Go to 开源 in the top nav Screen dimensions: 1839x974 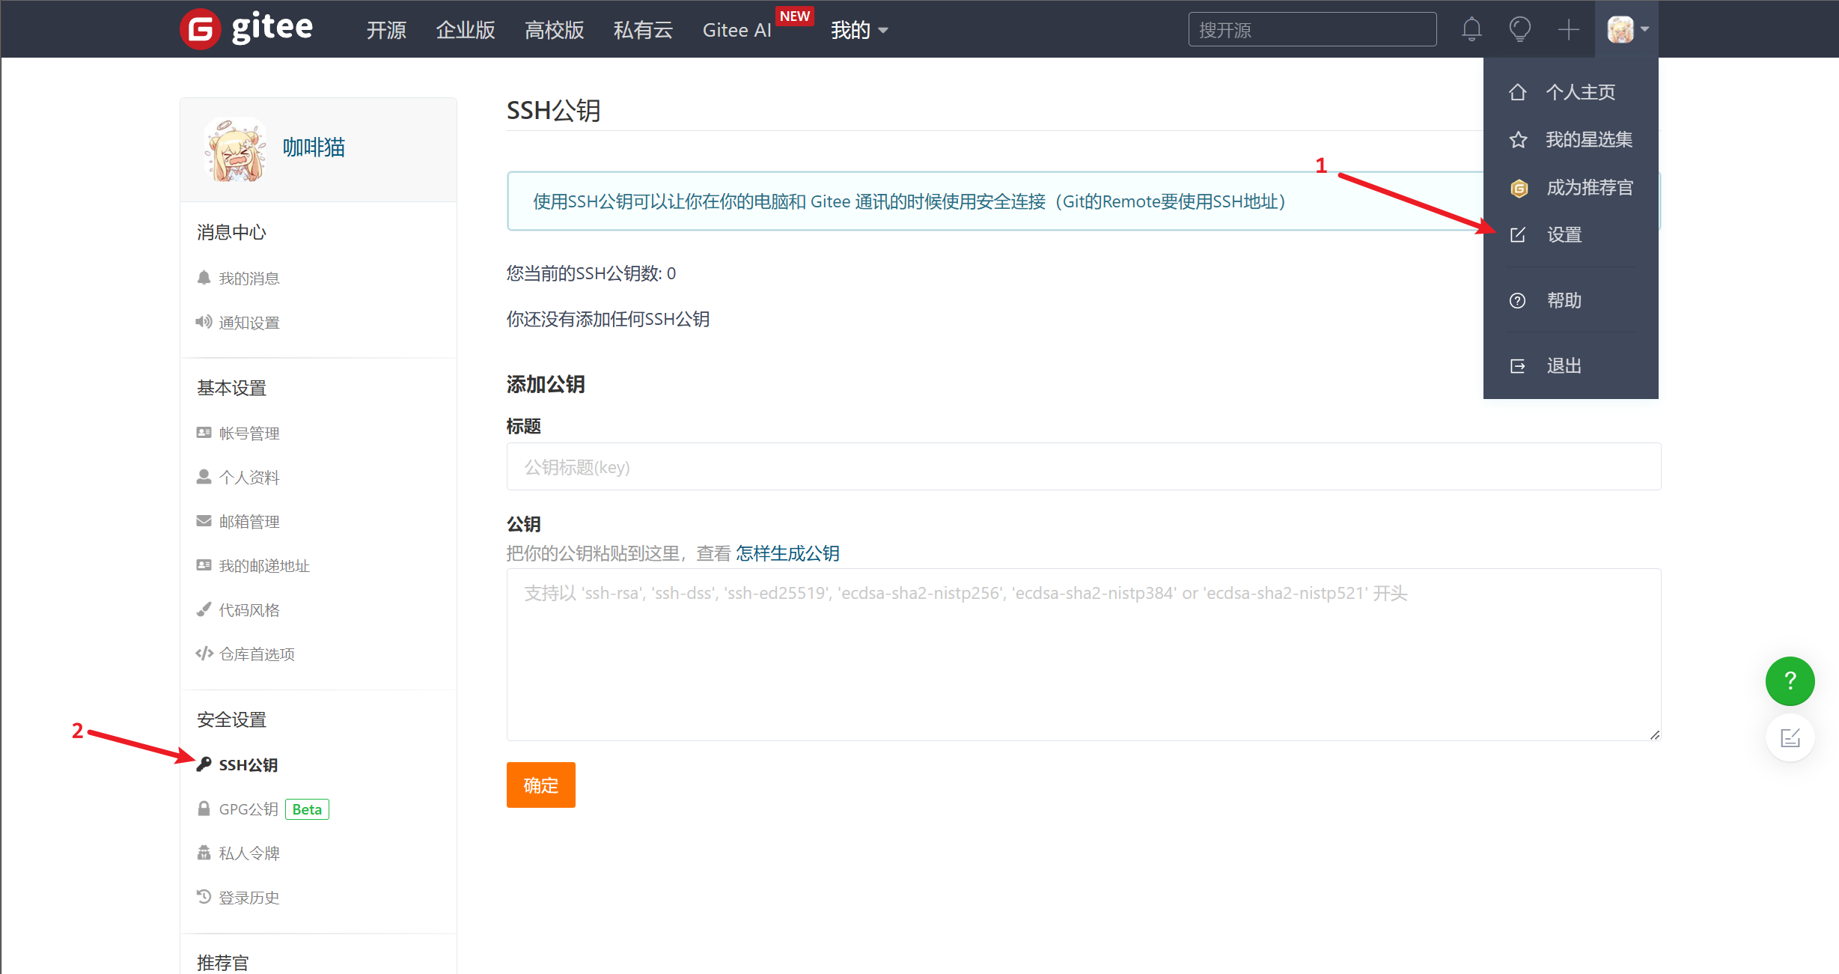tap(386, 30)
